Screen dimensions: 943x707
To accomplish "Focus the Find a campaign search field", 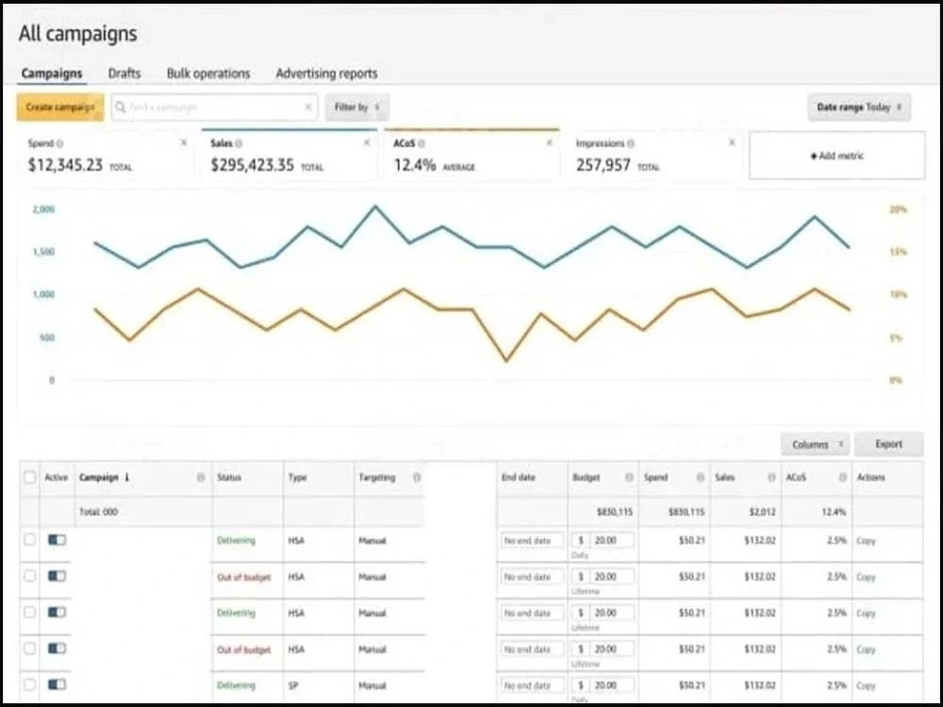I will point(215,107).
